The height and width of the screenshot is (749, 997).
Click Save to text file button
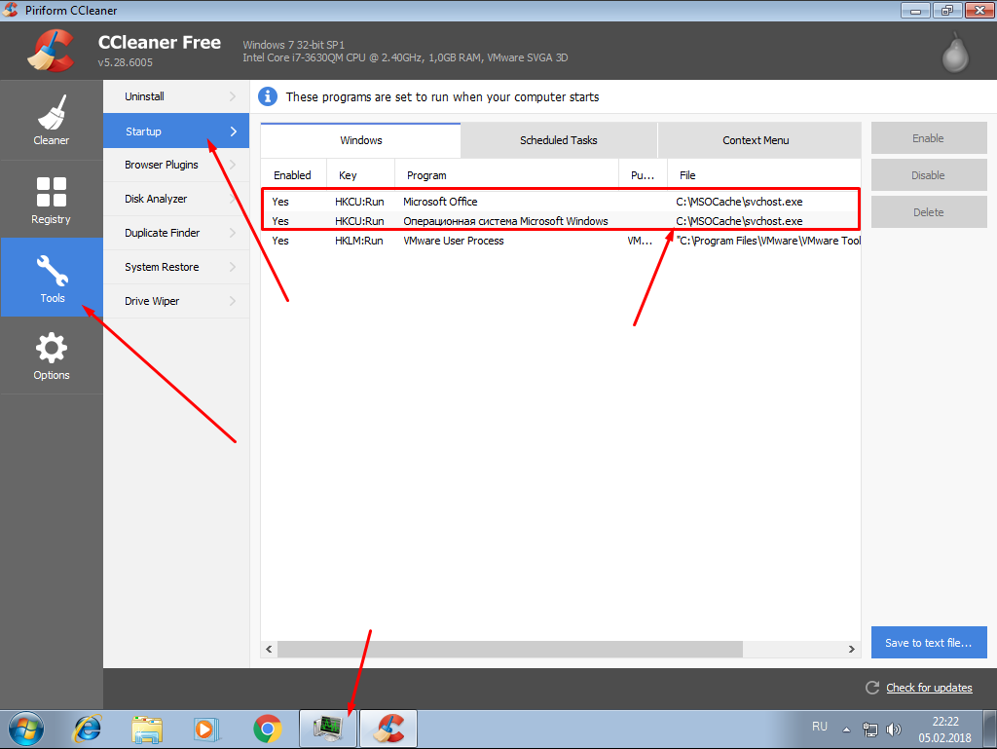(928, 643)
